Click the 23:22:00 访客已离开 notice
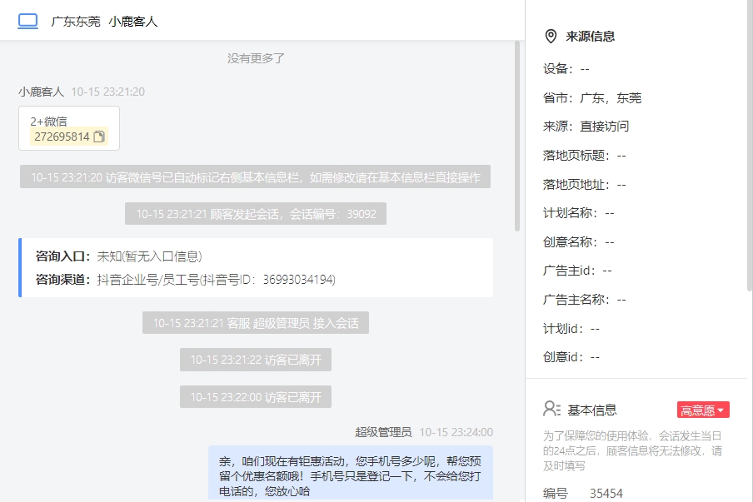 [x=256, y=397]
